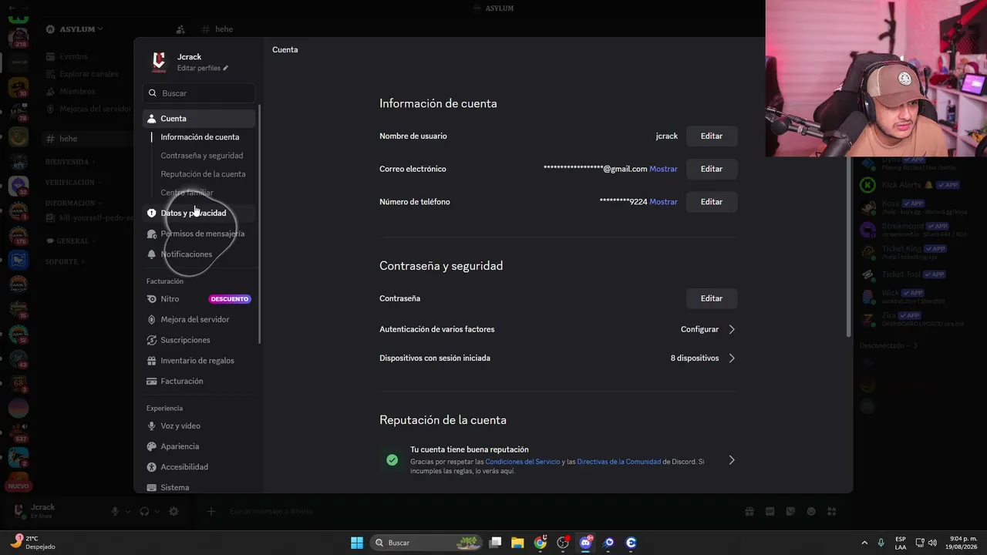
Task: Open Discord from the taskbar
Action: (x=586, y=543)
